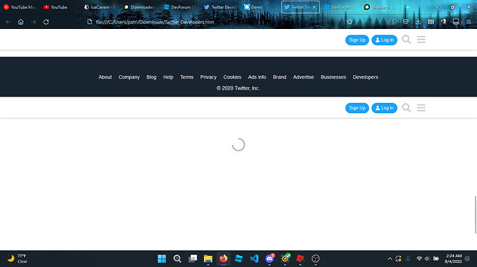Open the About footer link

point(105,77)
